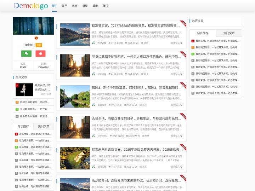
Task: Open article title 家园3 期待中的新篇章
Action: click(137, 88)
